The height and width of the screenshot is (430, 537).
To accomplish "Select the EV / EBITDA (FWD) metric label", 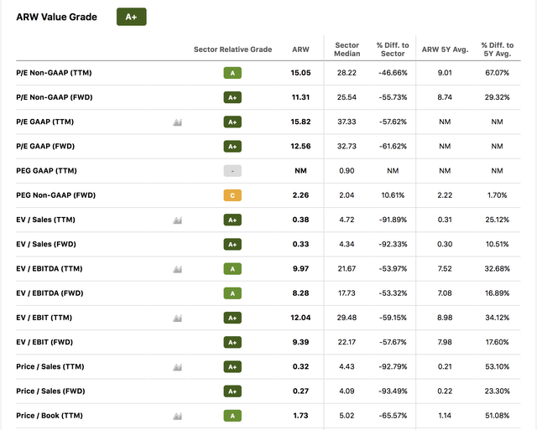I will coord(50,293).
